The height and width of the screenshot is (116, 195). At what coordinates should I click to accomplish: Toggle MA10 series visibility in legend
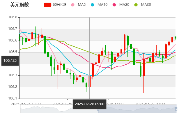coord(102,5)
